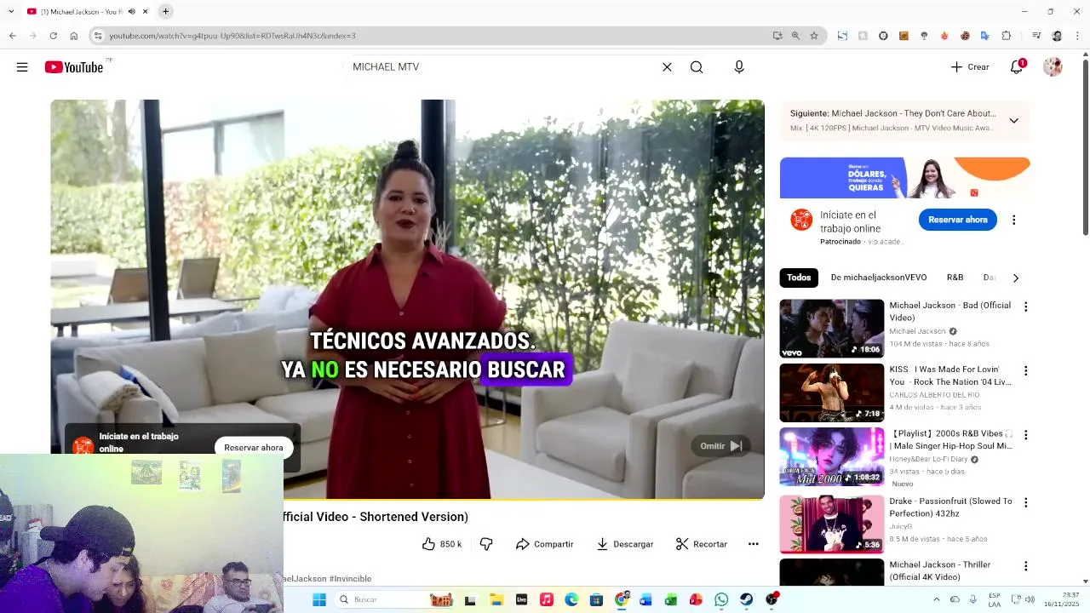Image resolution: width=1090 pixels, height=613 pixels.
Task: Dislike the video
Action: (486, 544)
